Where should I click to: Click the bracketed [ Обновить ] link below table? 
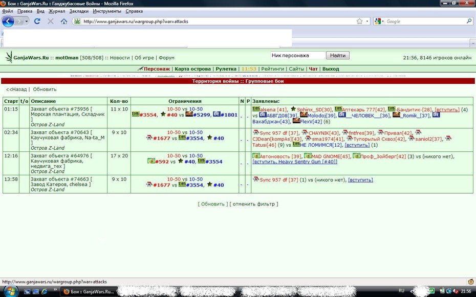[213, 204]
